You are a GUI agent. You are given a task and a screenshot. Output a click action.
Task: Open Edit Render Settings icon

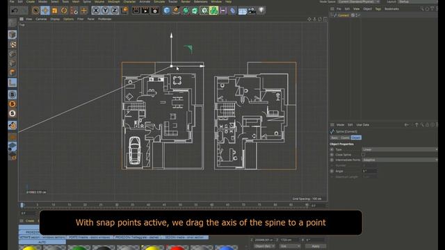click(155, 10)
